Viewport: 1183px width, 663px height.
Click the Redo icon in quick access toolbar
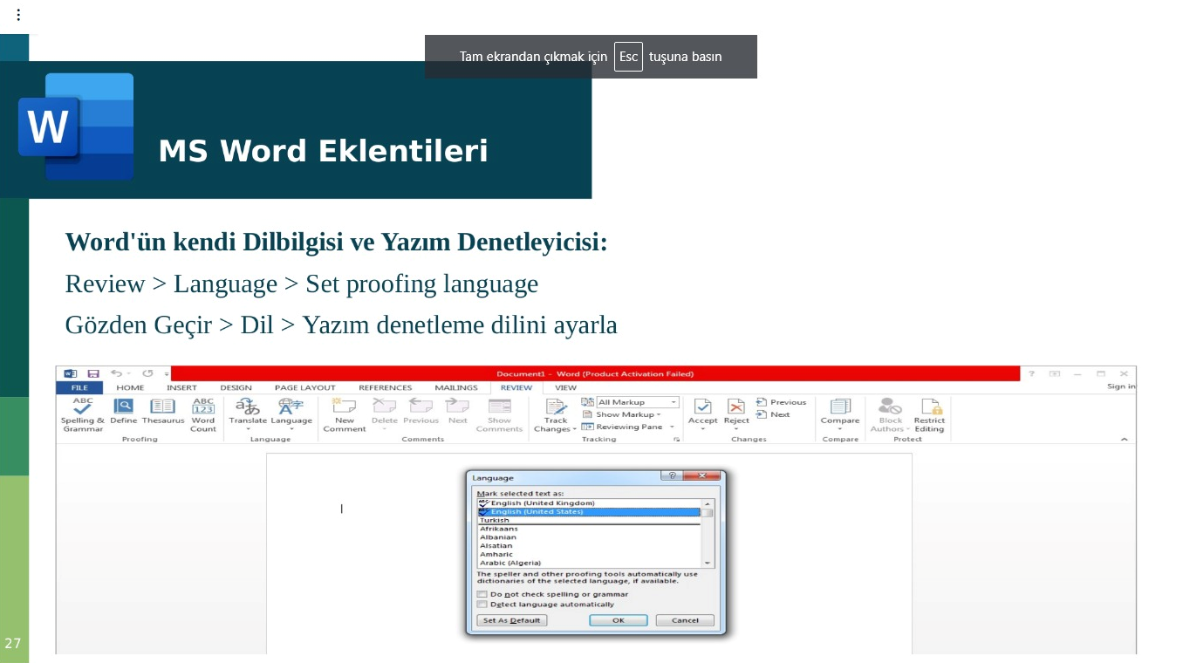[147, 373]
